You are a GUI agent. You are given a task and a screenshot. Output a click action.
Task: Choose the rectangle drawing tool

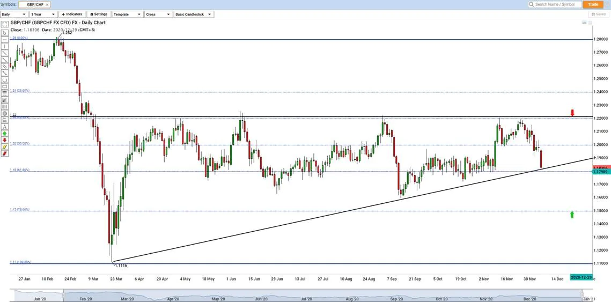5,86
